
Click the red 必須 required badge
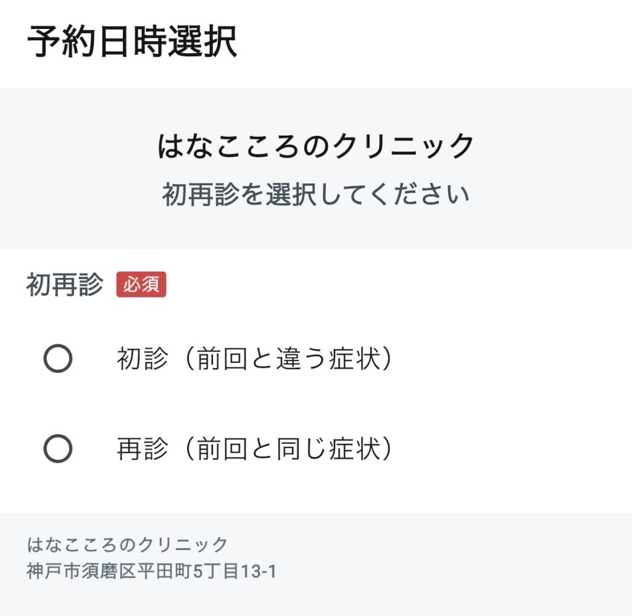(x=141, y=285)
